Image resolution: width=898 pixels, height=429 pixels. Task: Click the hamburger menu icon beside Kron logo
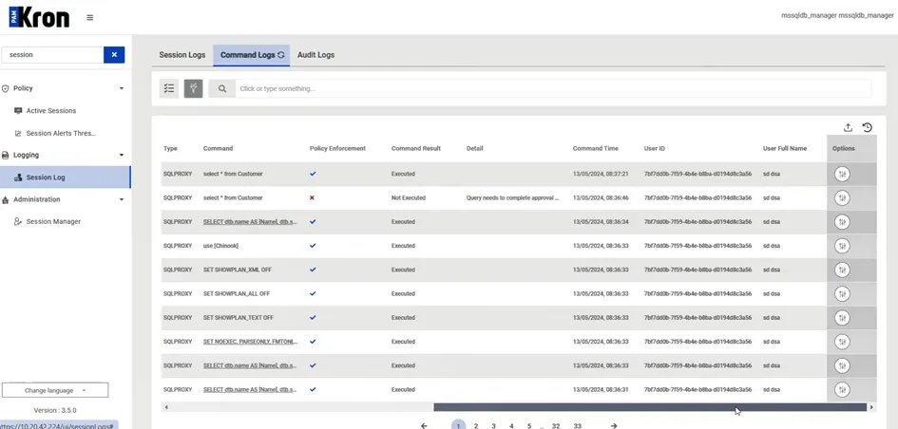click(90, 18)
